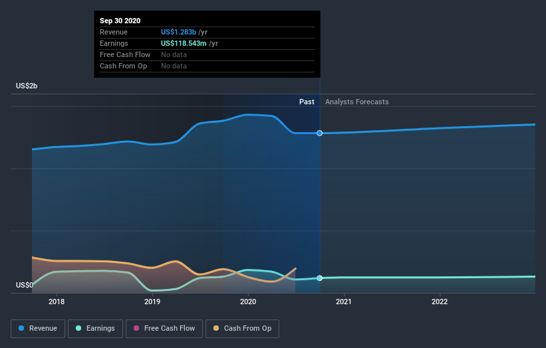Viewport: 546px width, 348px height.
Task: Click the Analysts Forecasts label
Action: coord(357,102)
